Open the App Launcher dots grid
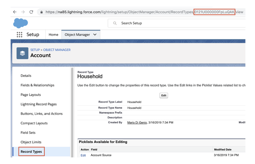 (x=20, y=34)
